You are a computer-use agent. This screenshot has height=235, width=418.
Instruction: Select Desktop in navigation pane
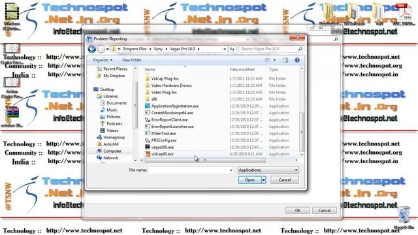[104, 89]
